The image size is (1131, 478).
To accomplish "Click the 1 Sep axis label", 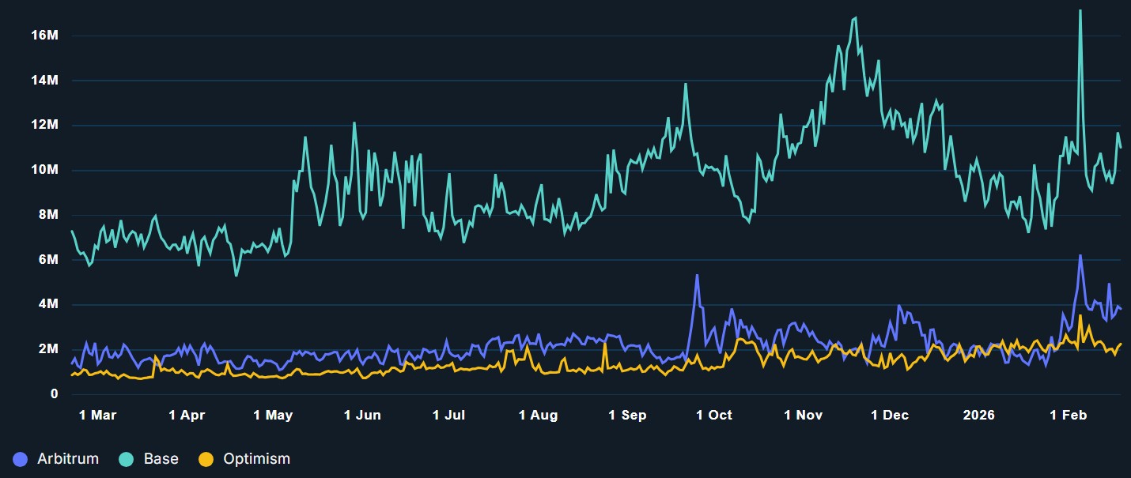I will (628, 414).
